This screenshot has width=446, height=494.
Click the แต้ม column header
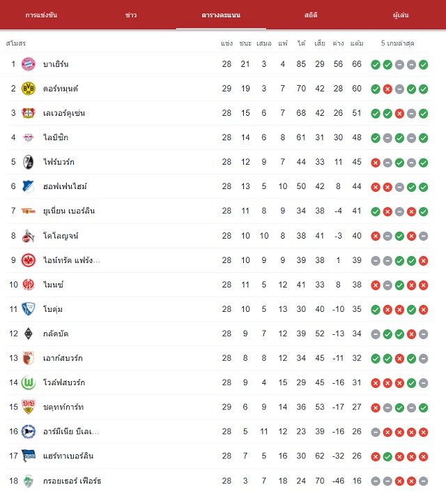[x=357, y=43]
